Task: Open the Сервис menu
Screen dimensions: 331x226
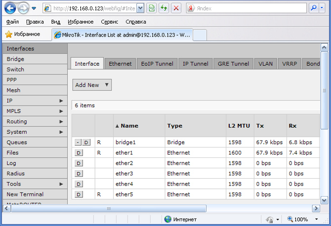Action: point(109,22)
